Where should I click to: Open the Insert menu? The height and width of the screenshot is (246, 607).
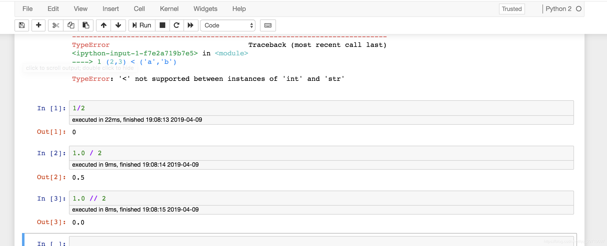(110, 9)
